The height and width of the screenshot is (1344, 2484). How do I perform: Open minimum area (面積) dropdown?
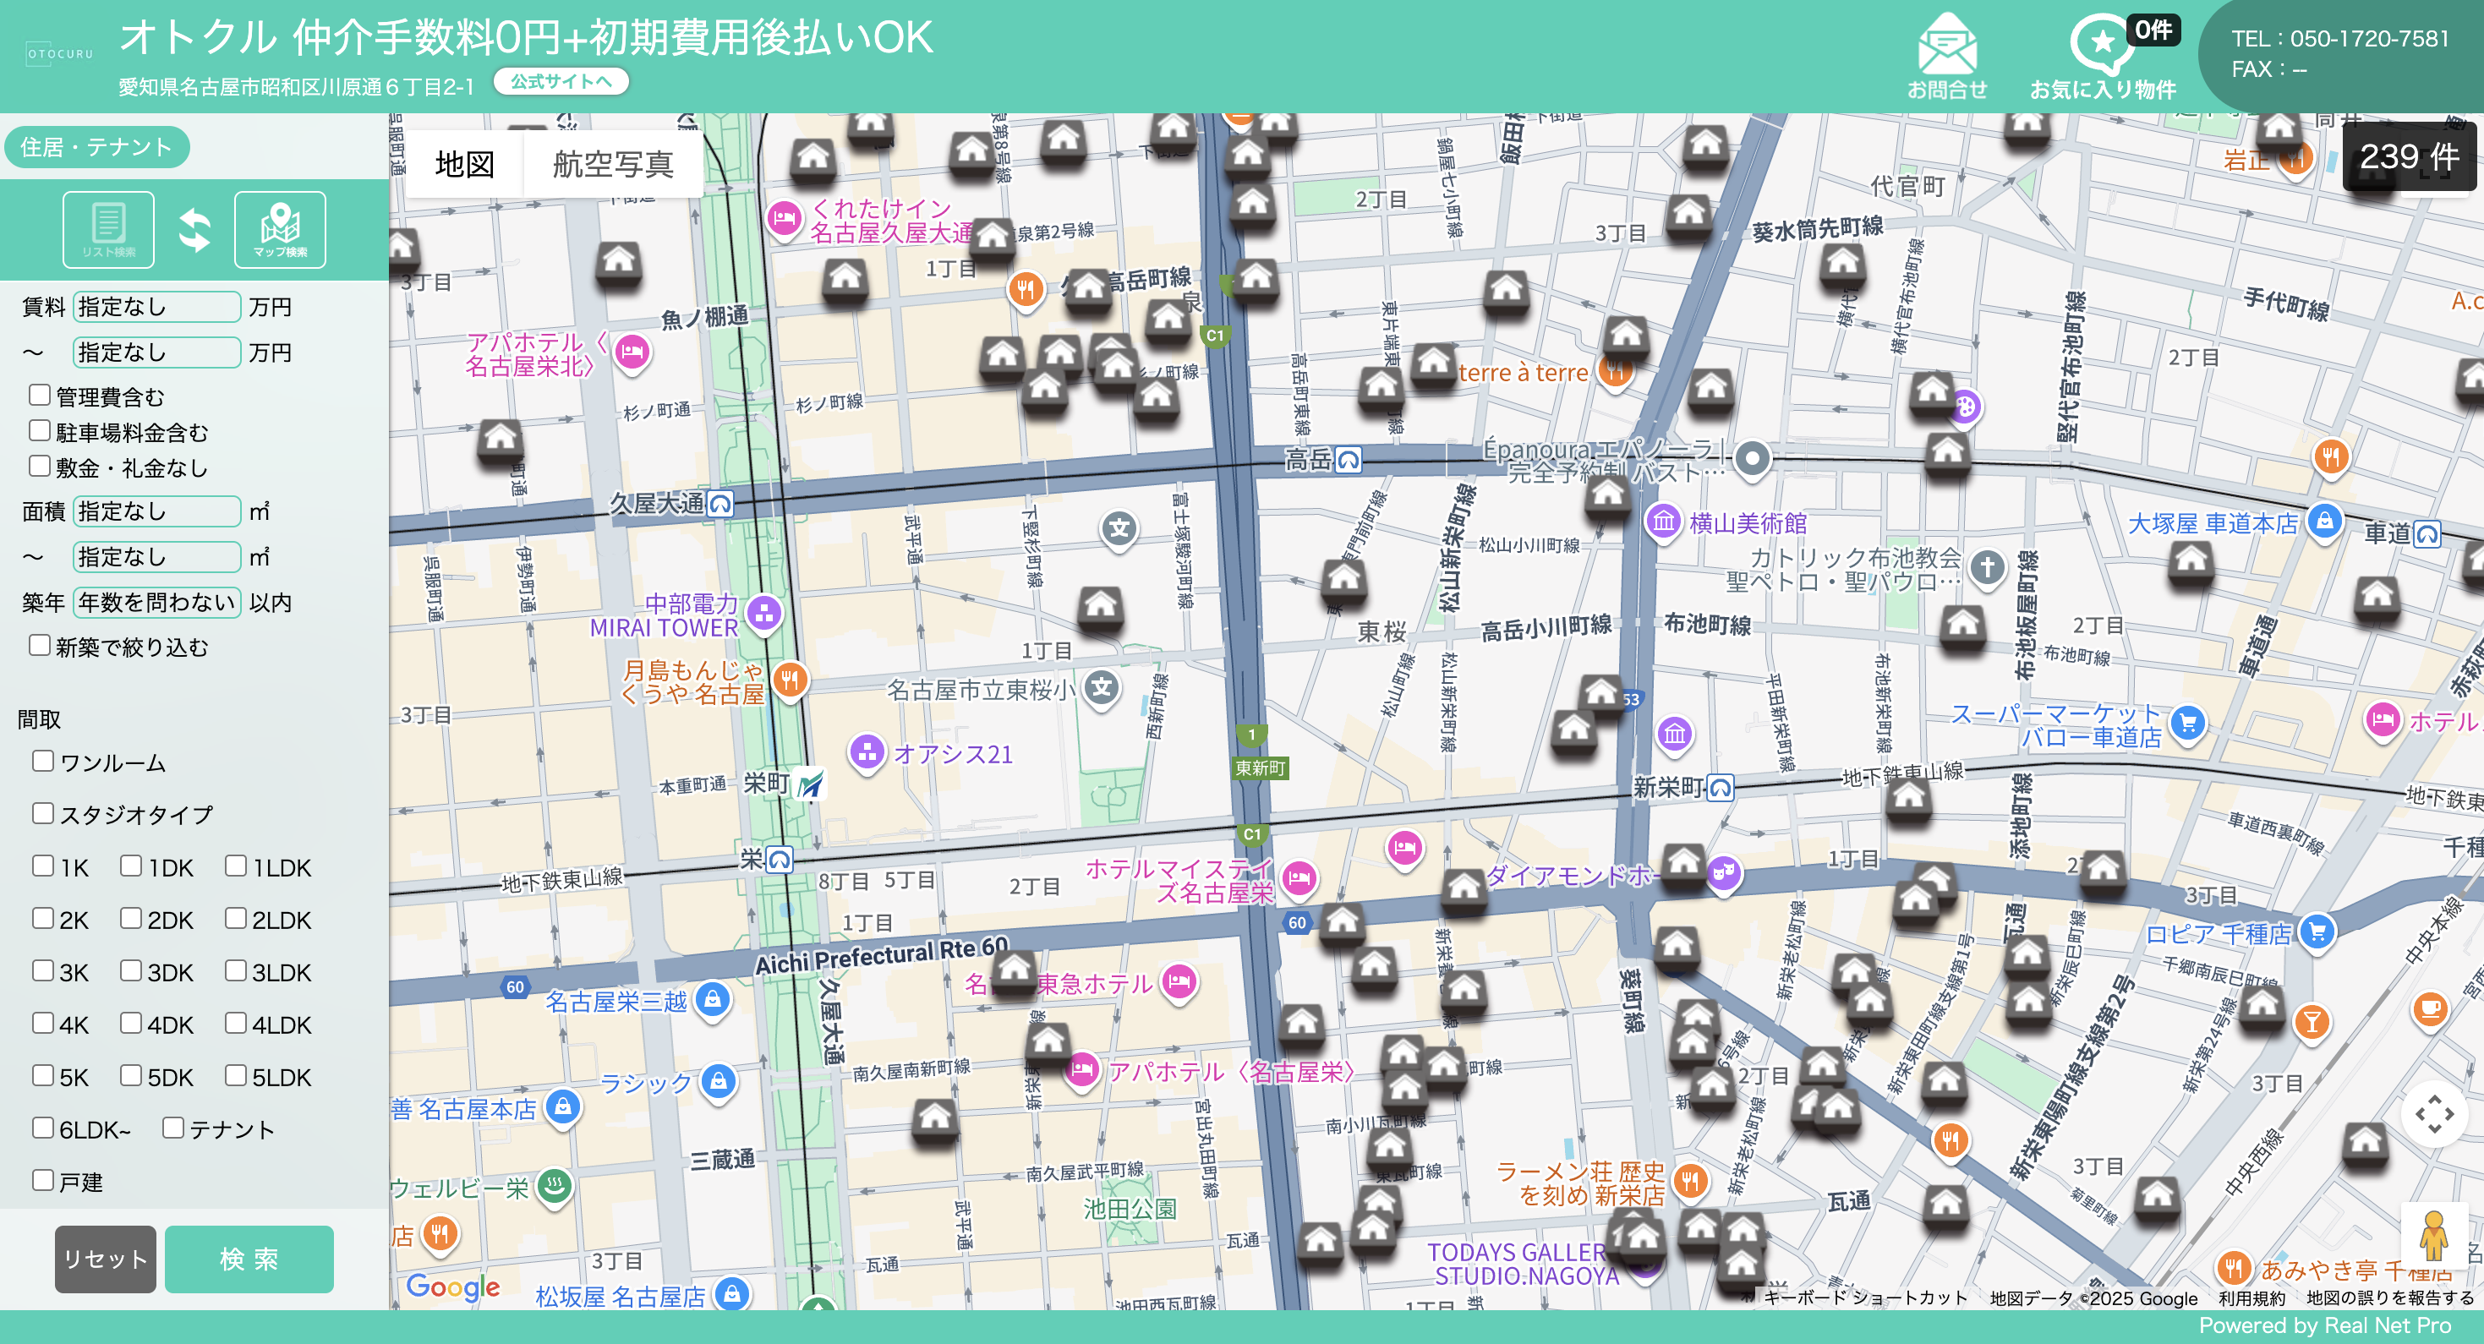coord(156,511)
